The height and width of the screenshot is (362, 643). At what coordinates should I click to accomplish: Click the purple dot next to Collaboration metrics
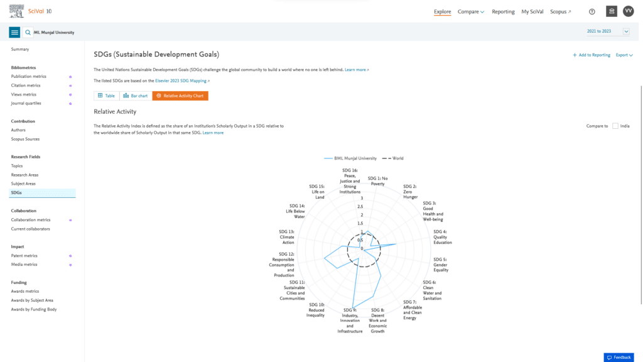[70, 221]
